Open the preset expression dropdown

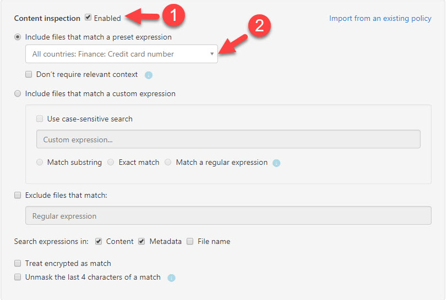(x=122, y=54)
